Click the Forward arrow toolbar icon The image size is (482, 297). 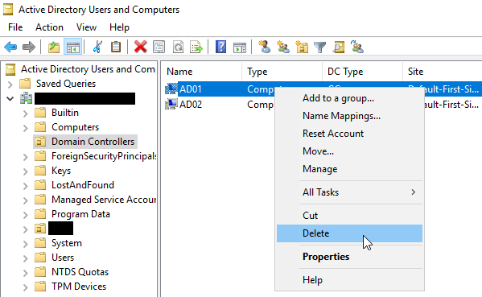tap(29, 47)
